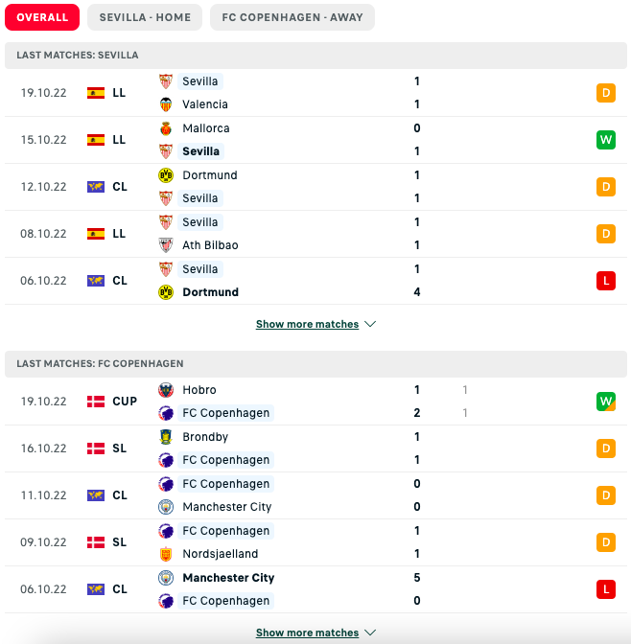This screenshot has height=644, width=631.
Task: Open the Dortmund vs Sevilla 12.10.22 match
Action: click(316, 187)
